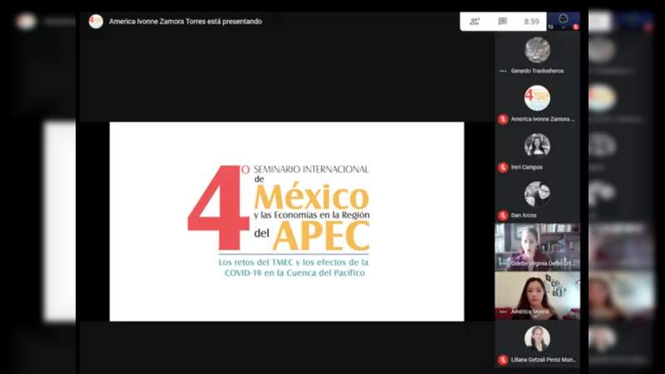Select Liliana Getzali Perez avatar
665x374 pixels.
point(537,338)
